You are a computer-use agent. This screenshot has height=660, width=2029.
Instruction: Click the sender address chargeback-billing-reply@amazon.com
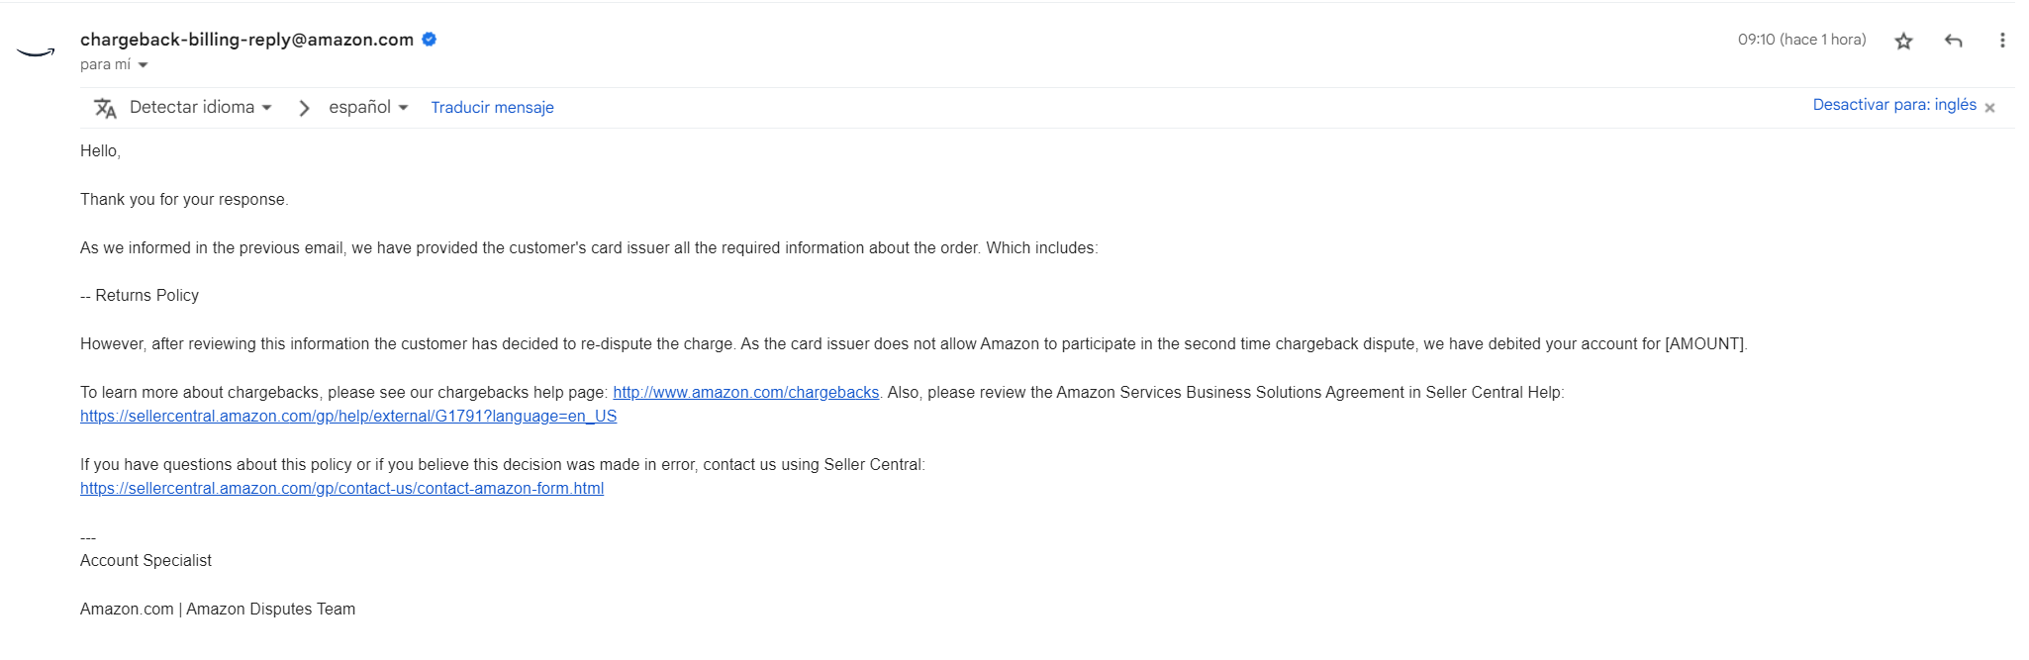click(246, 40)
